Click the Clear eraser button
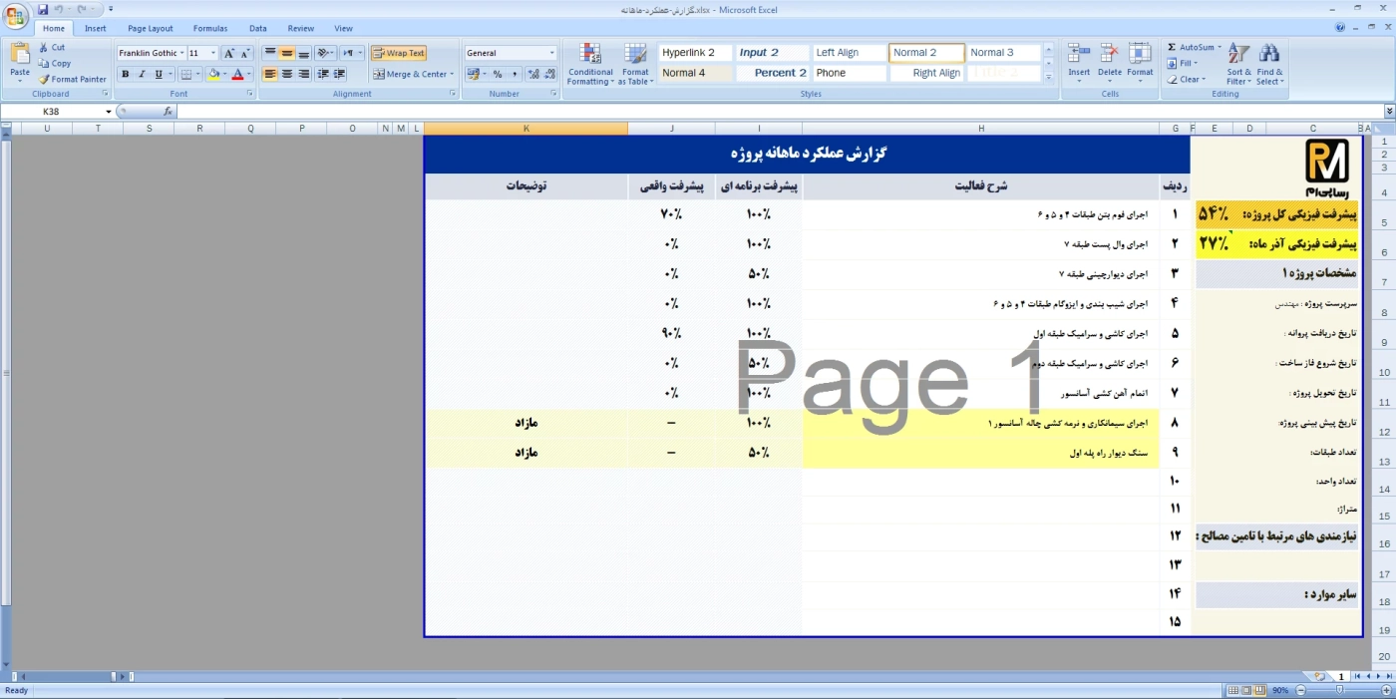1396x699 pixels. click(1187, 79)
